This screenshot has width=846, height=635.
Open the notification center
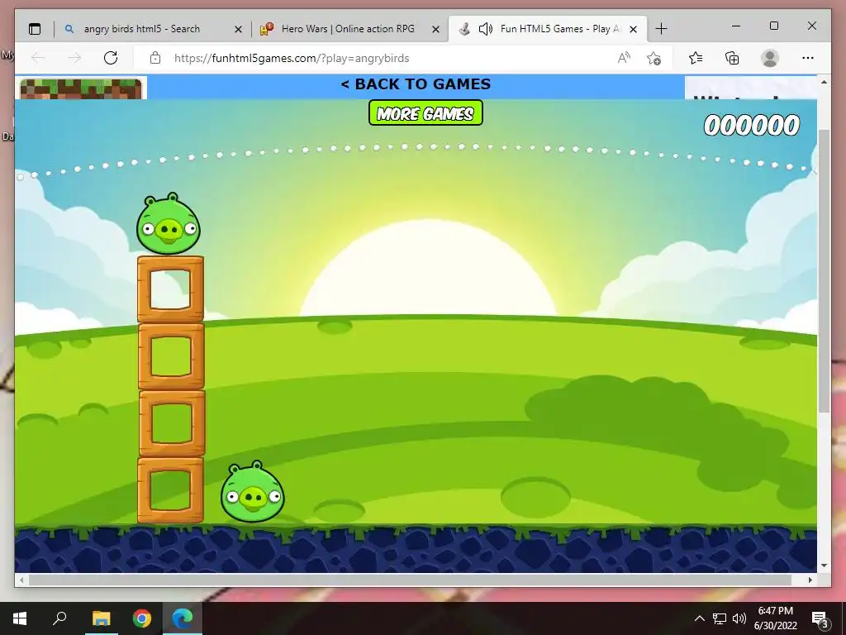tap(820, 619)
